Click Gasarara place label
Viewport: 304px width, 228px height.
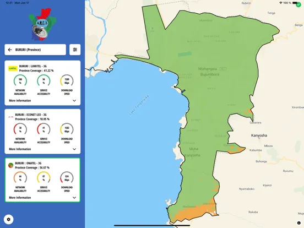pyautogui.click(x=256, y=123)
